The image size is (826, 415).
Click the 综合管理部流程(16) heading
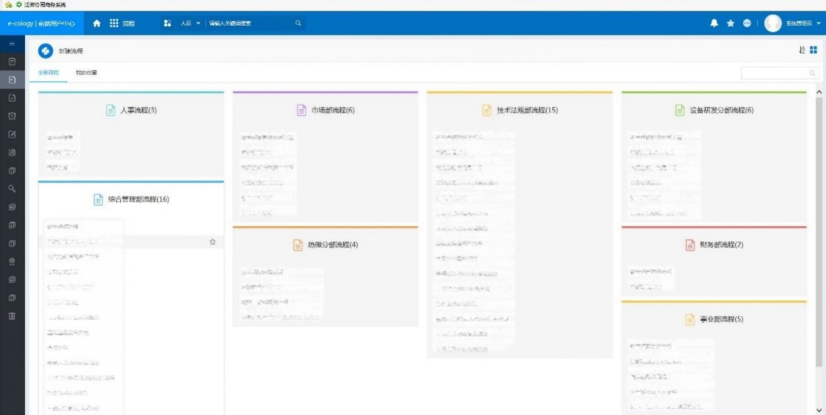138,199
